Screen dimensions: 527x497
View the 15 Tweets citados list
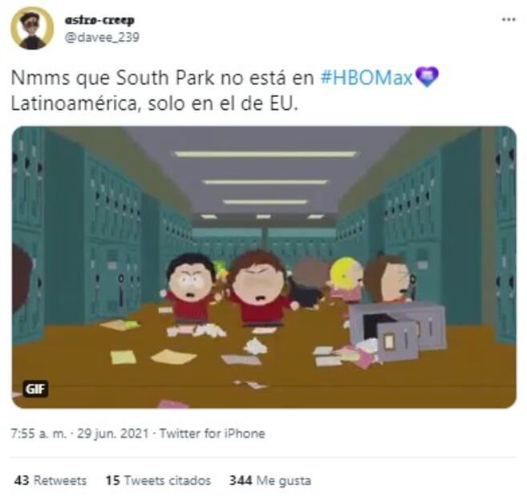tap(158, 480)
